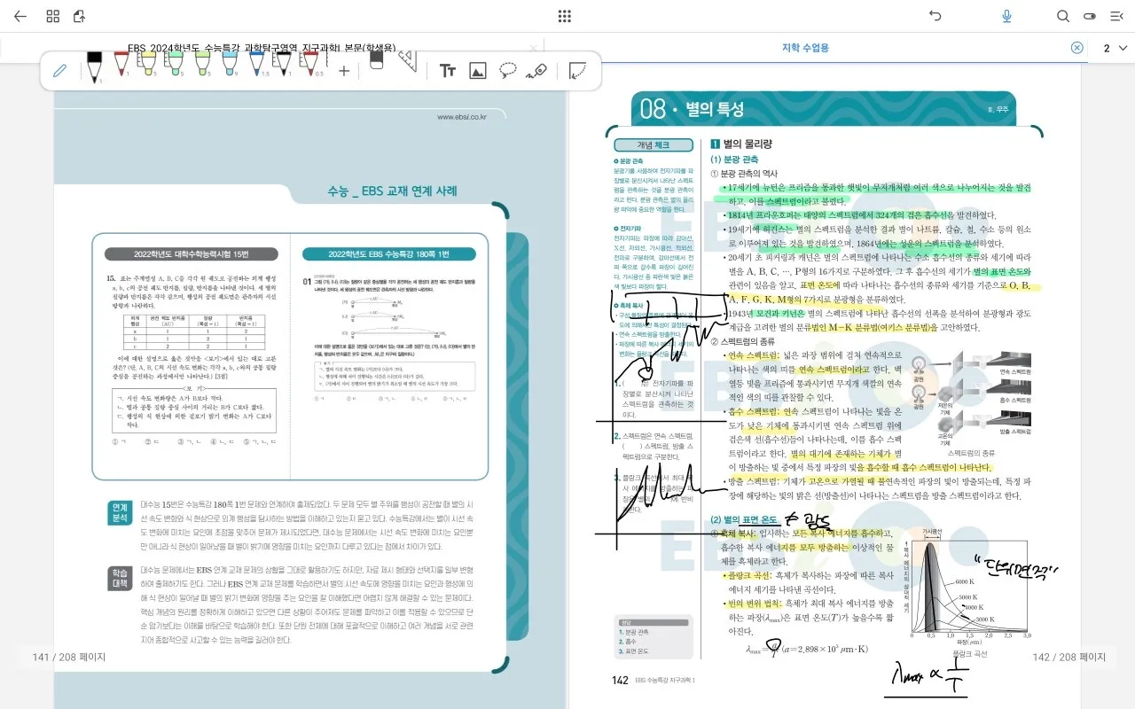
Task: Expand the tab count dropdown showing 2
Action: point(1115,48)
